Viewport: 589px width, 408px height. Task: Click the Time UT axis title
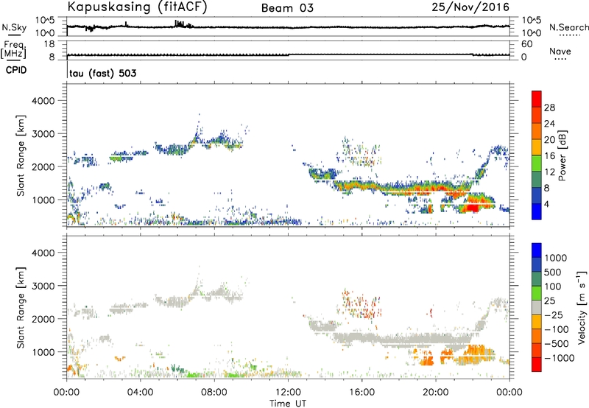pos(288,404)
